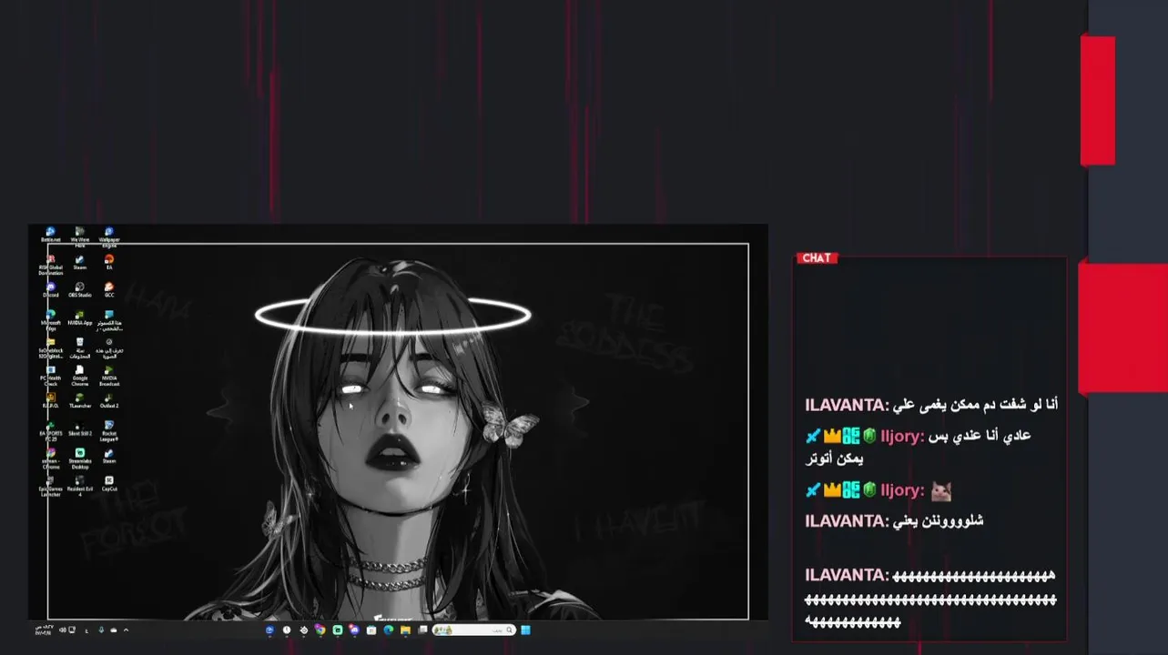Launch the Streamlabs Desktop shortcut
Screen dimensions: 1168x655
[79, 458]
